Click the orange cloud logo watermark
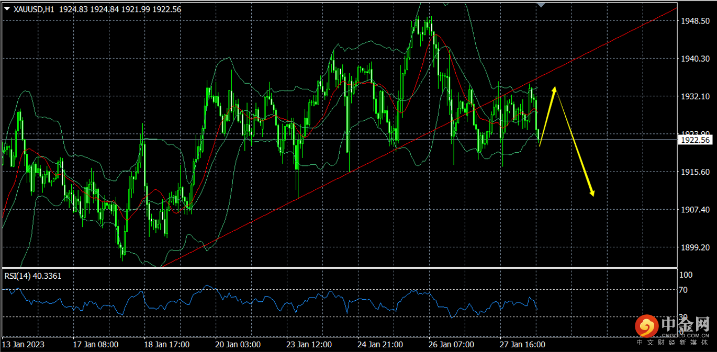Image resolution: width=717 pixels, height=352 pixels. click(647, 327)
